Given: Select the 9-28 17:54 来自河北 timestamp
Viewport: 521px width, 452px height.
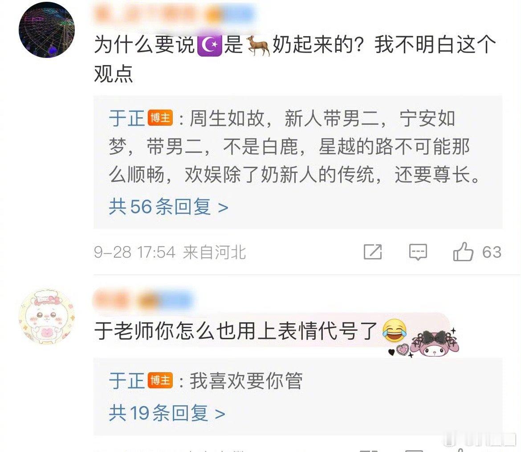Looking at the screenshot, I should 170,252.
